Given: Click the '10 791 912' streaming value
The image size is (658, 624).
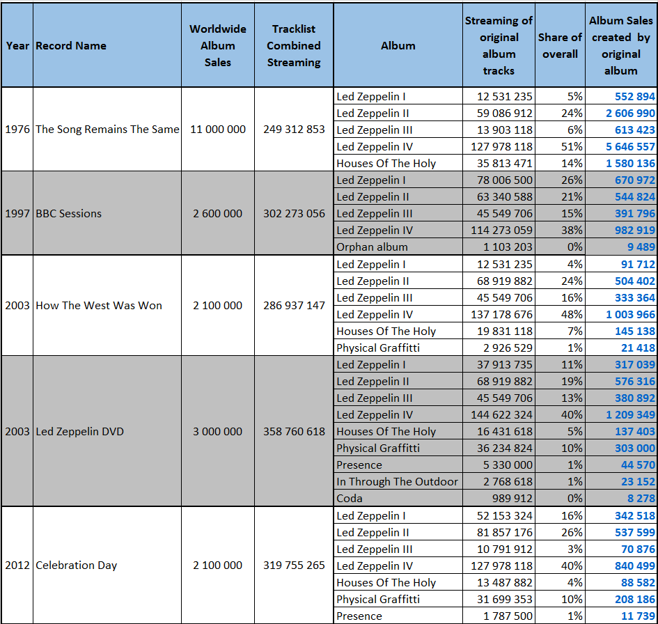Looking at the screenshot, I should (499, 549).
